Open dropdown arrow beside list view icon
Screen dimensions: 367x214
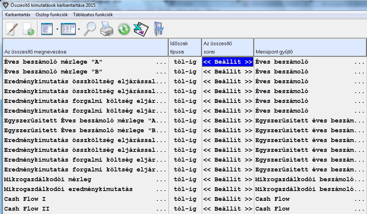[x=57, y=29]
